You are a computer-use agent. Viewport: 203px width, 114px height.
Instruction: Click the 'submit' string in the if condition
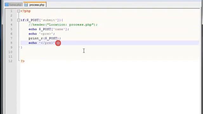click(49, 20)
